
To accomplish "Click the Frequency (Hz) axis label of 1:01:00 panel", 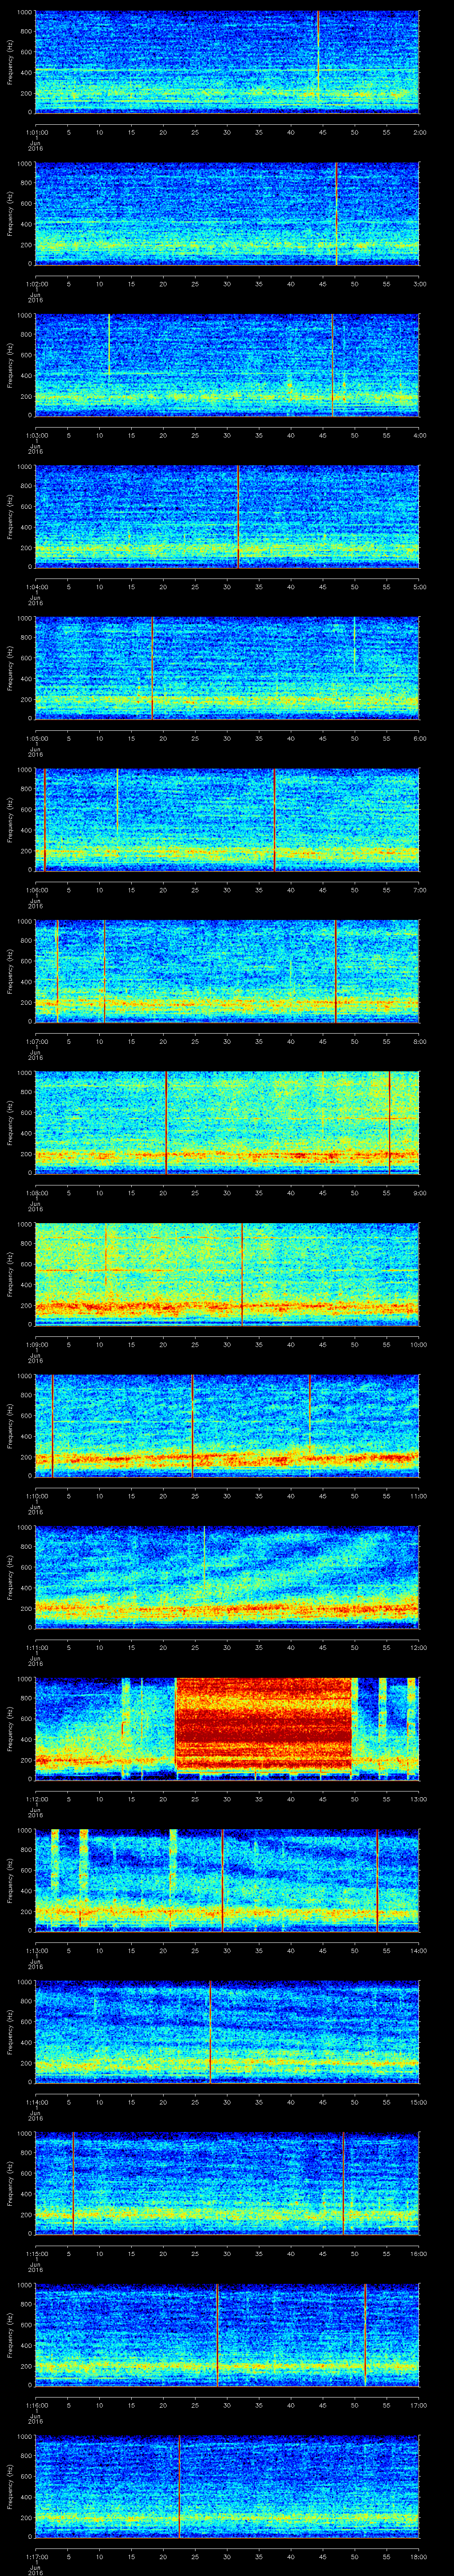I will coord(10,62).
